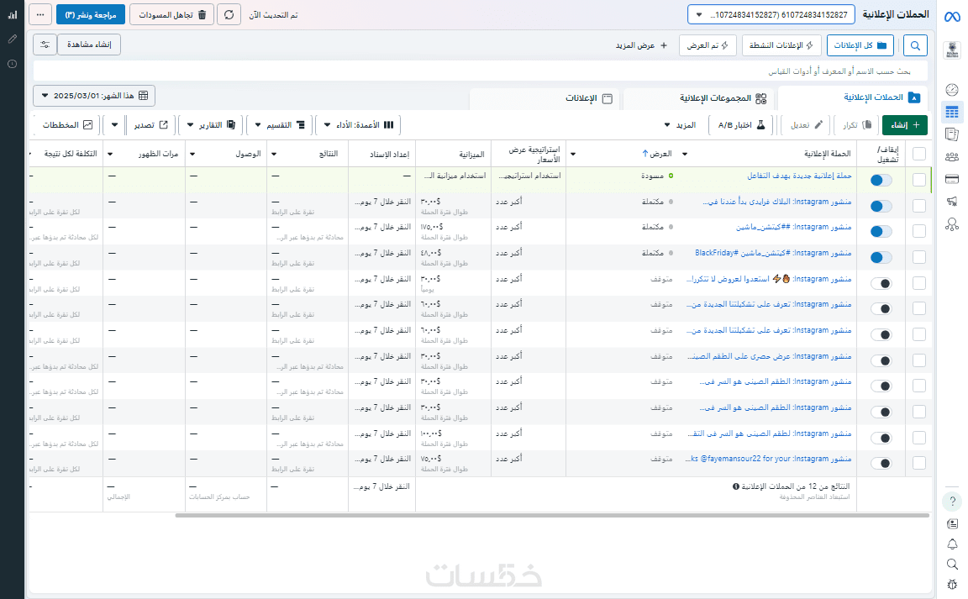Open the ads reporting icon in the sidebar
Image resolution: width=968 pixels, height=599 pixels.
tap(952, 134)
